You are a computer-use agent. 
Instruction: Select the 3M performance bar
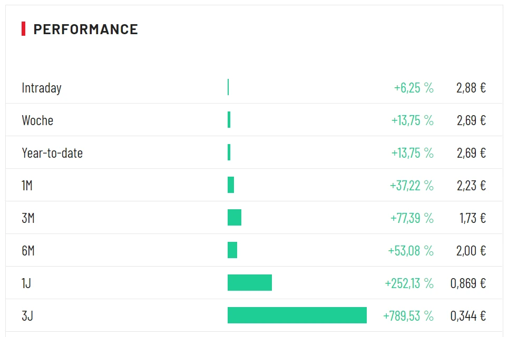click(x=235, y=218)
